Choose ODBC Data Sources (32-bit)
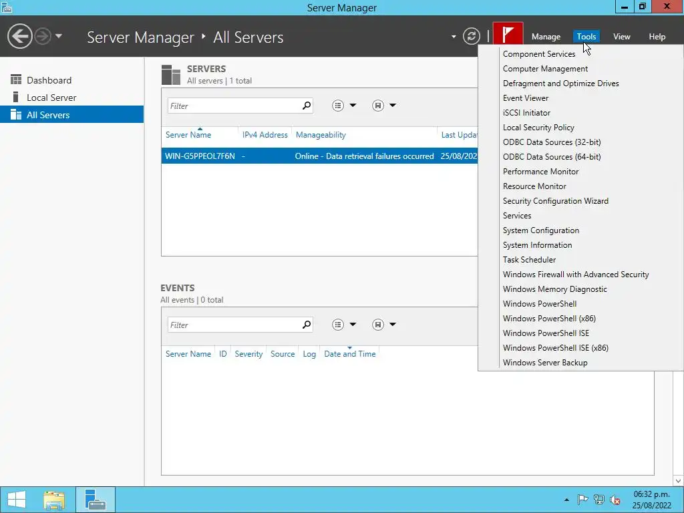 (x=552, y=142)
